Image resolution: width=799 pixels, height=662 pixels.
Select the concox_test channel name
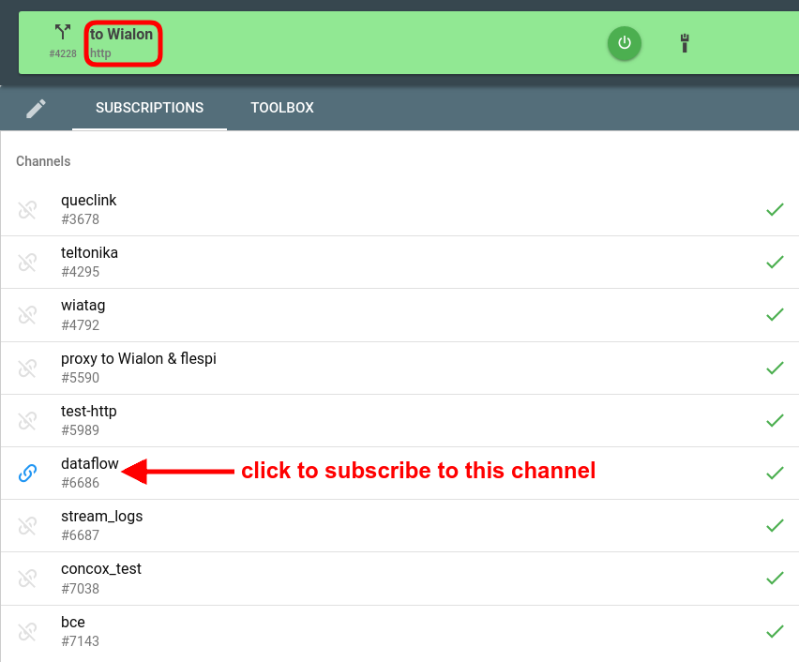(101, 569)
